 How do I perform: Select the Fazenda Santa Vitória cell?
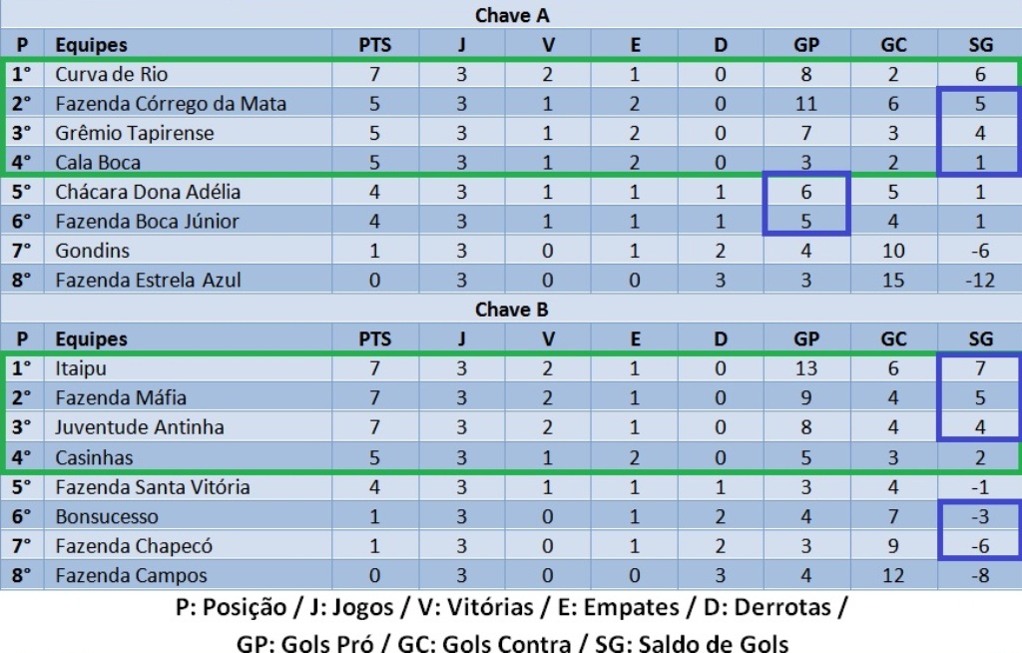tap(153, 487)
